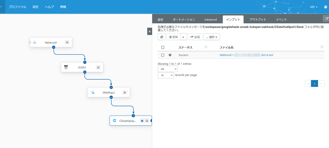Expand the Success row details
Screen dimensions: 329x148
tap(170, 55)
